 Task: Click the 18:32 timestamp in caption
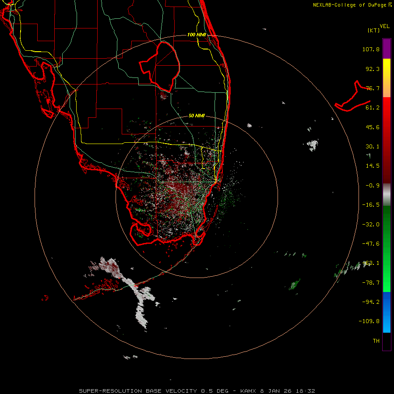305,391
